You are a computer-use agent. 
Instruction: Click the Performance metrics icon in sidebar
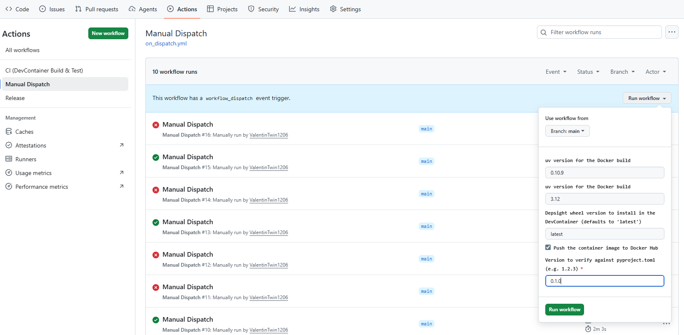9,187
